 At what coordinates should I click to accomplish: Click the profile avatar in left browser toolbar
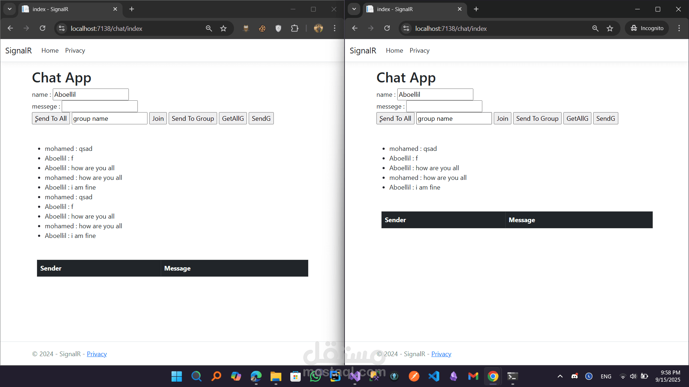(318, 28)
